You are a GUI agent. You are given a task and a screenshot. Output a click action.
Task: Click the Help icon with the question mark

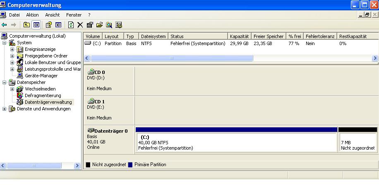[x=49, y=25]
